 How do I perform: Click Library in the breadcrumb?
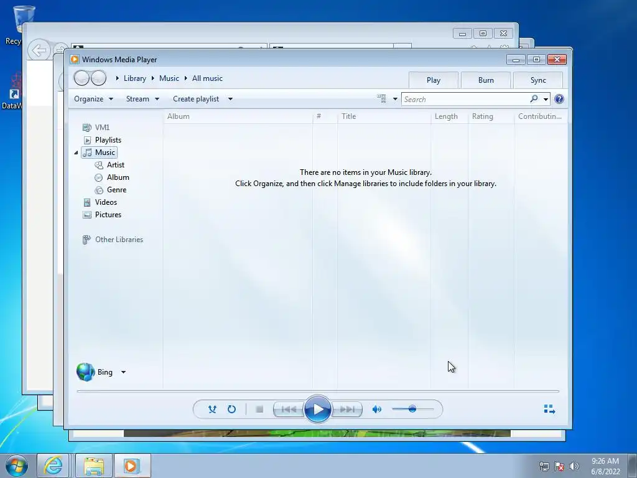(x=135, y=78)
